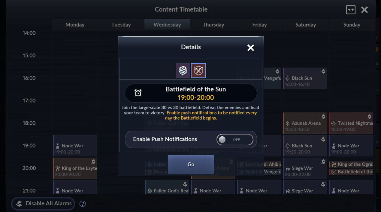Toggle alarm bell on Saturday 20:00 Siege War

(323, 162)
